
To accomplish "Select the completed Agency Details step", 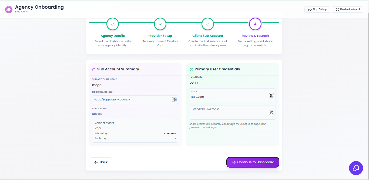I will [x=113, y=24].
